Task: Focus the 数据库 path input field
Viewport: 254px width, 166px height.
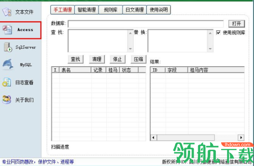Action: click(x=146, y=24)
